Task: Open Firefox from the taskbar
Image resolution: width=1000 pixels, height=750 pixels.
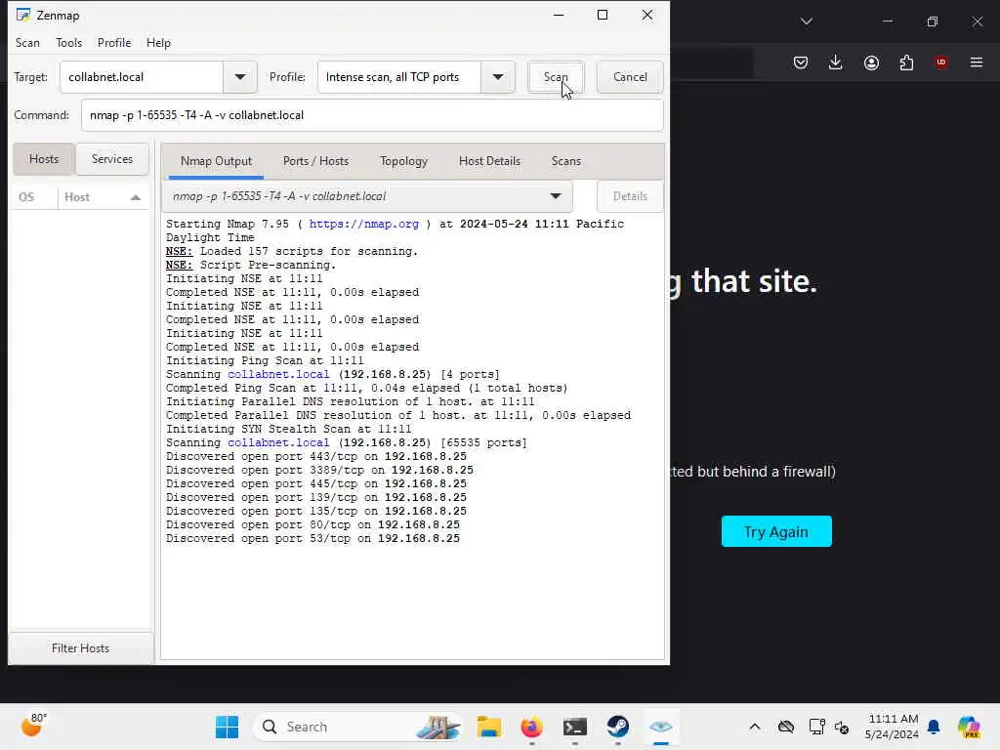Action: point(532,727)
